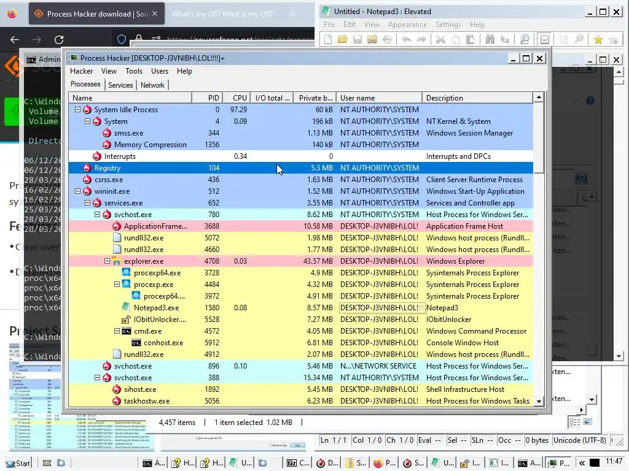Click the Cut scissors icon in Notepad3

pos(440,39)
